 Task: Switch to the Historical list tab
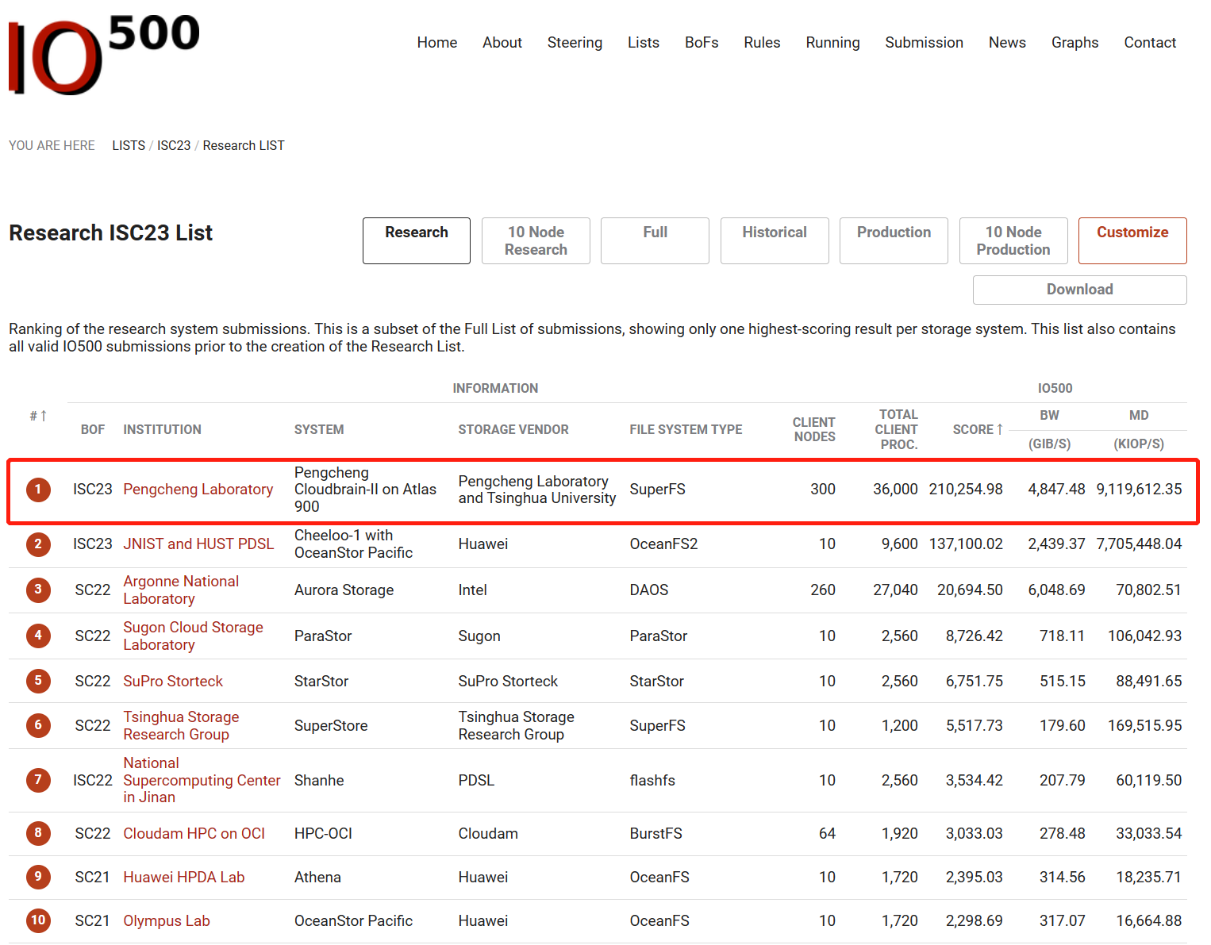pyautogui.click(x=775, y=240)
